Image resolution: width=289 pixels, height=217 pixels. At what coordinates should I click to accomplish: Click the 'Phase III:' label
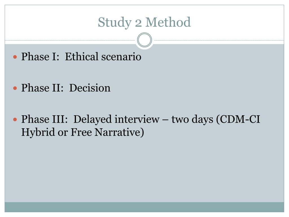pyautogui.click(x=45, y=119)
